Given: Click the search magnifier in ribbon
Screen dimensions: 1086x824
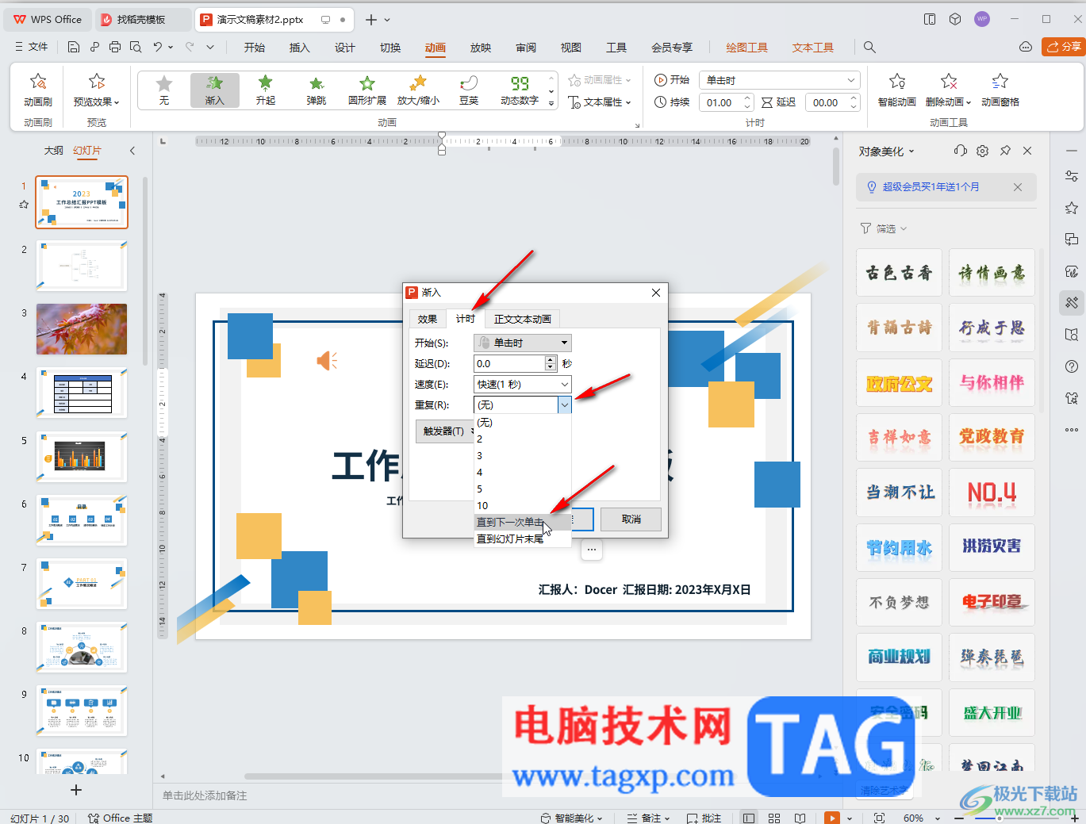Looking at the screenshot, I should tap(869, 47).
